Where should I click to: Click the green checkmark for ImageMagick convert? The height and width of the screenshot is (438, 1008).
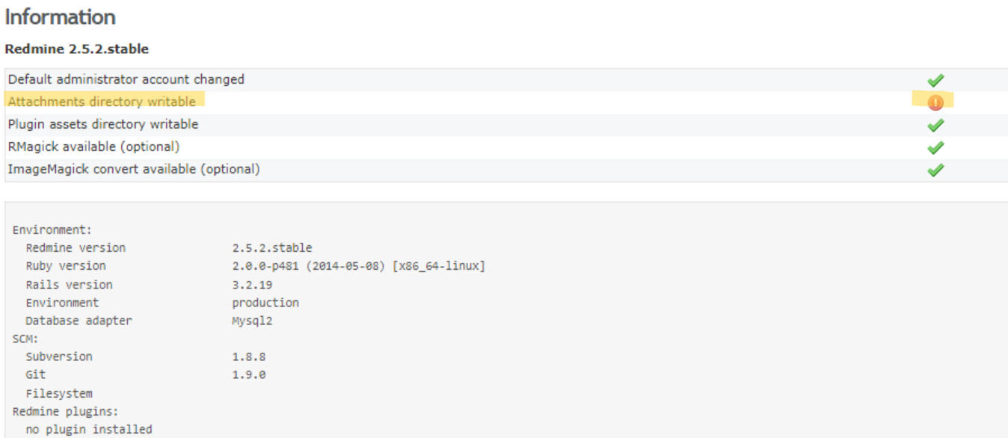(x=935, y=170)
